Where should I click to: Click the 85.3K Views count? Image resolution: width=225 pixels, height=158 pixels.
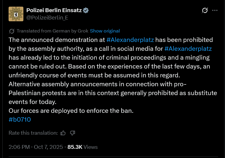click(82, 147)
